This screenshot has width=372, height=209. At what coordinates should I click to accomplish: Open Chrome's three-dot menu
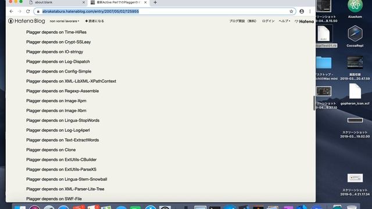(x=310, y=12)
